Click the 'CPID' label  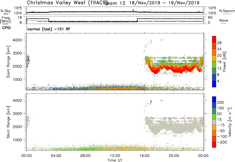pyautogui.click(x=6, y=28)
